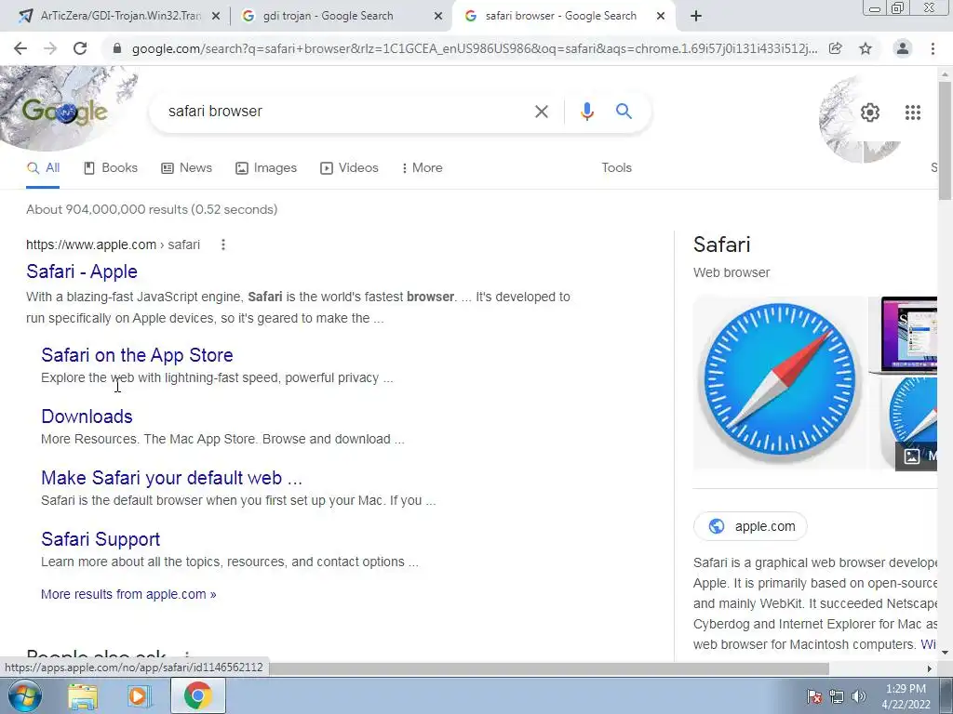Open the Windows Start button

click(x=24, y=695)
